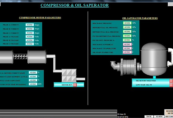Click the 25-Jan-21 date display
This screenshot has width=173, height=118.
pyautogui.click(x=121, y=114)
